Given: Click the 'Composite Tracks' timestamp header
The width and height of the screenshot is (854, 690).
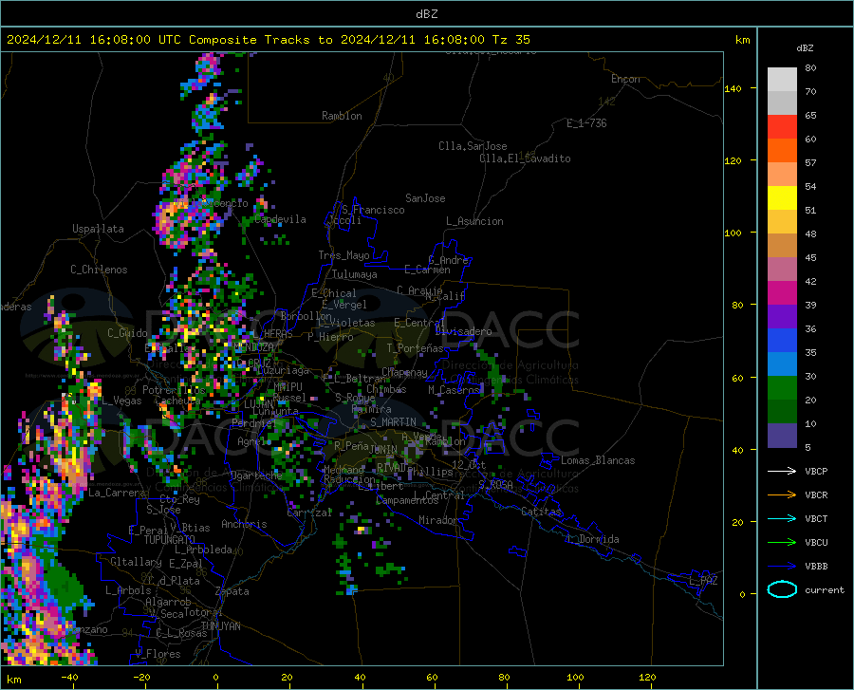Looking at the screenshot, I should [x=268, y=40].
